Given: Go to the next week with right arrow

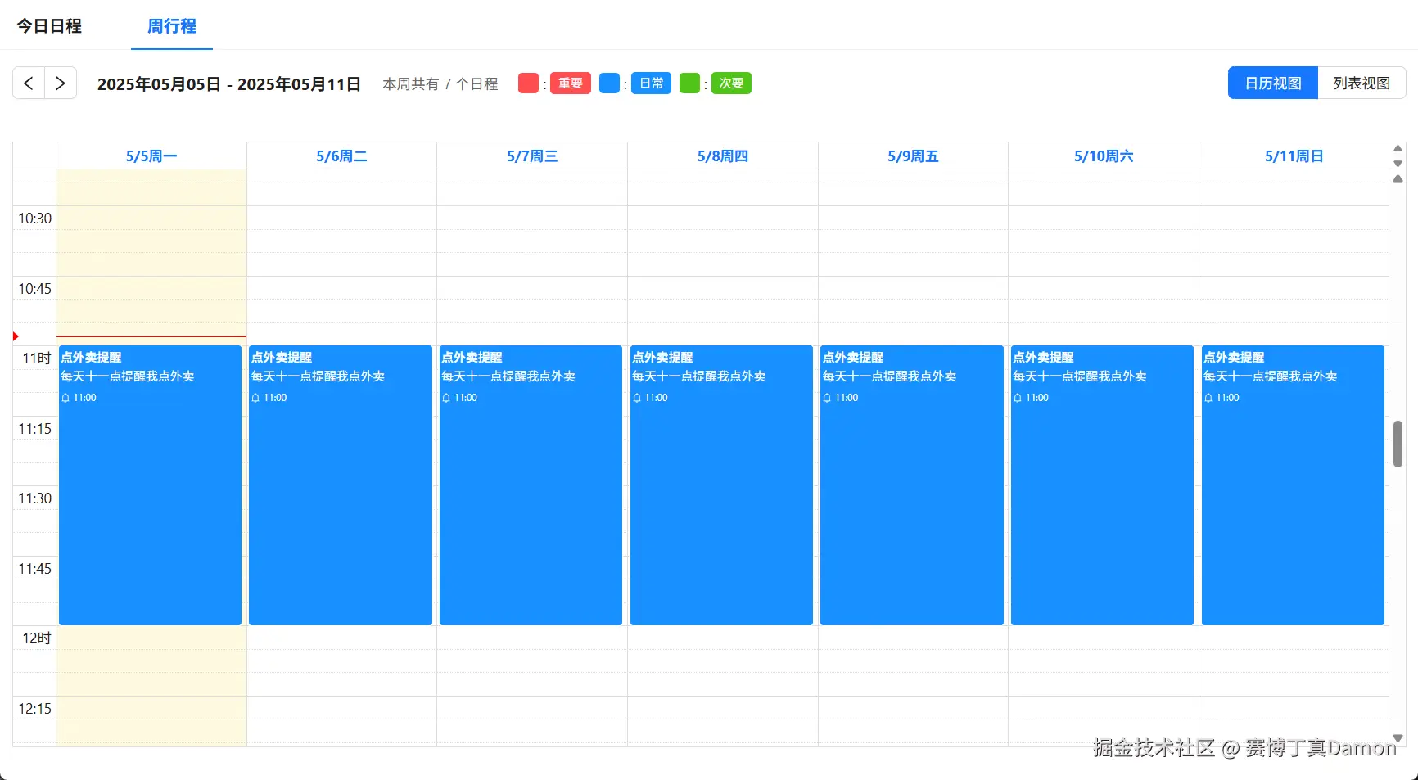Looking at the screenshot, I should point(61,83).
